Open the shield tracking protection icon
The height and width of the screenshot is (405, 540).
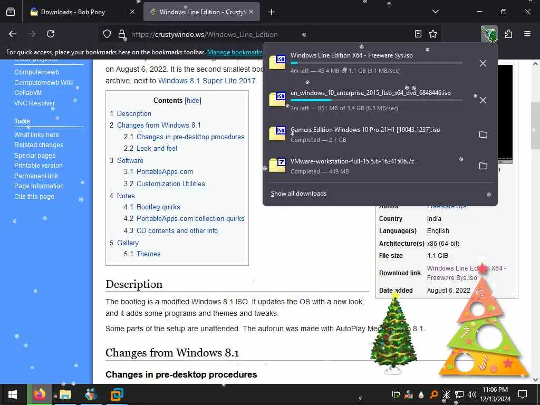[x=107, y=34]
